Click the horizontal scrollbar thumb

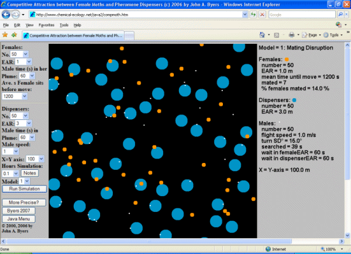click(149, 241)
